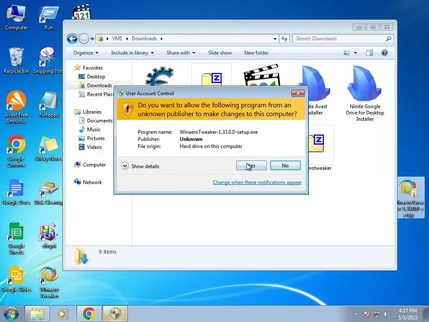Select the Google Slides desktop icon
The height and width of the screenshot is (322, 429).
[x=16, y=279]
